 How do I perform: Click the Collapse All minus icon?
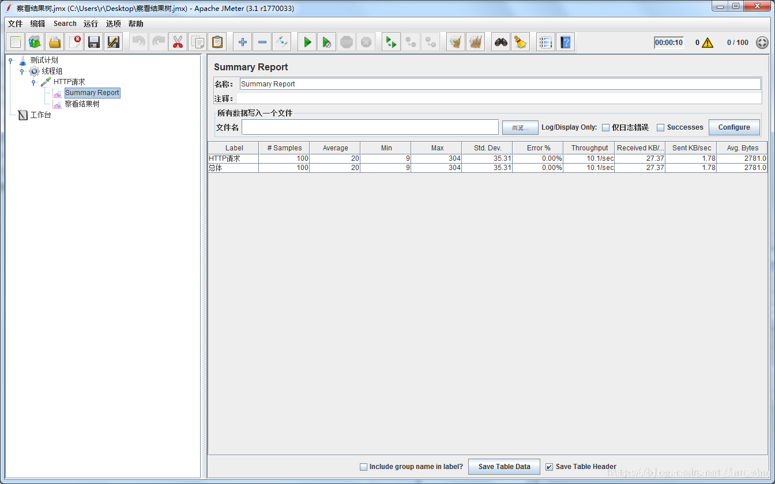(262, 42)
